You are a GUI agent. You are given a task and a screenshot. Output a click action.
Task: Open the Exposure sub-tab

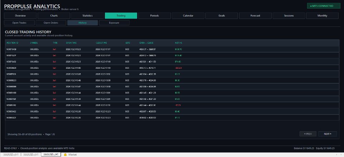pyautogui.click(x=114, y=23)
